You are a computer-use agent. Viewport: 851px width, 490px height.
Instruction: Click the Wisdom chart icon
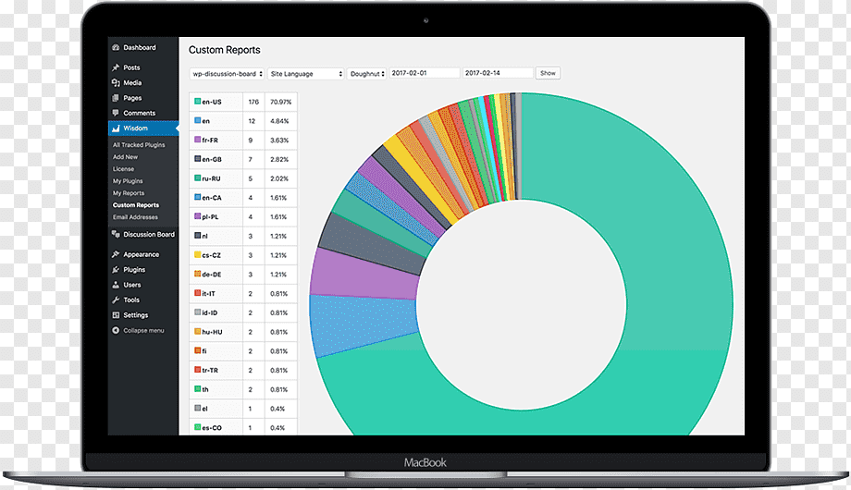[x=116, y=129]
